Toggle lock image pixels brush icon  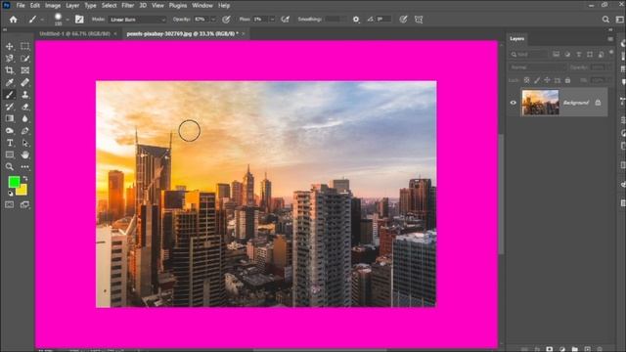[537, 80]
